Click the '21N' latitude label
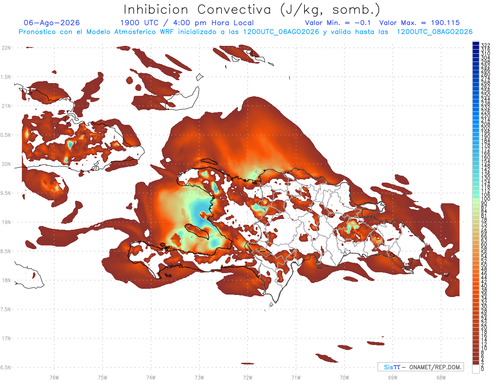 pyautogui.click(x=6, y=106)
